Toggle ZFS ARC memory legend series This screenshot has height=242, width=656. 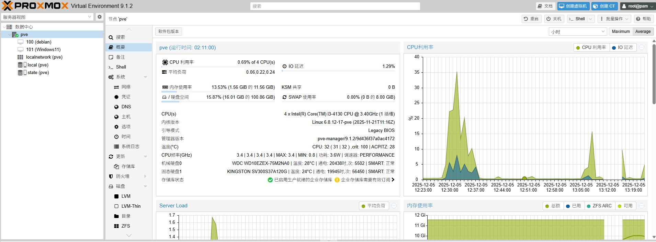[600, 206]
